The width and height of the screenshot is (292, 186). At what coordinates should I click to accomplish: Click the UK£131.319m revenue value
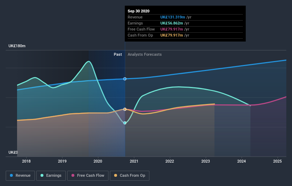pyautogui.click(x=172, y=17)
